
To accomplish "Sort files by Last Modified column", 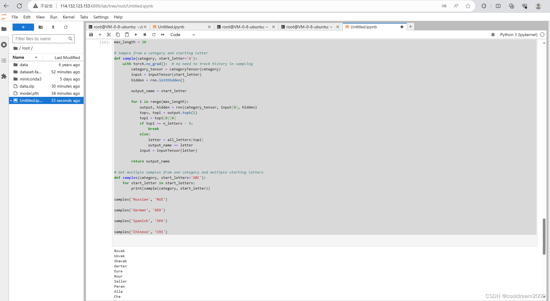I will [x=63, y=58].
